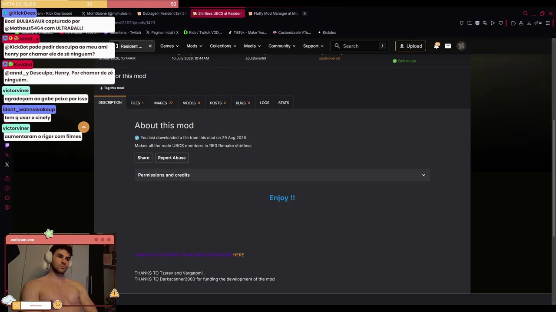This screenshot has height=312, width=556.
Task: Open the browser extensions cube icon
Action: coord(513,23)
